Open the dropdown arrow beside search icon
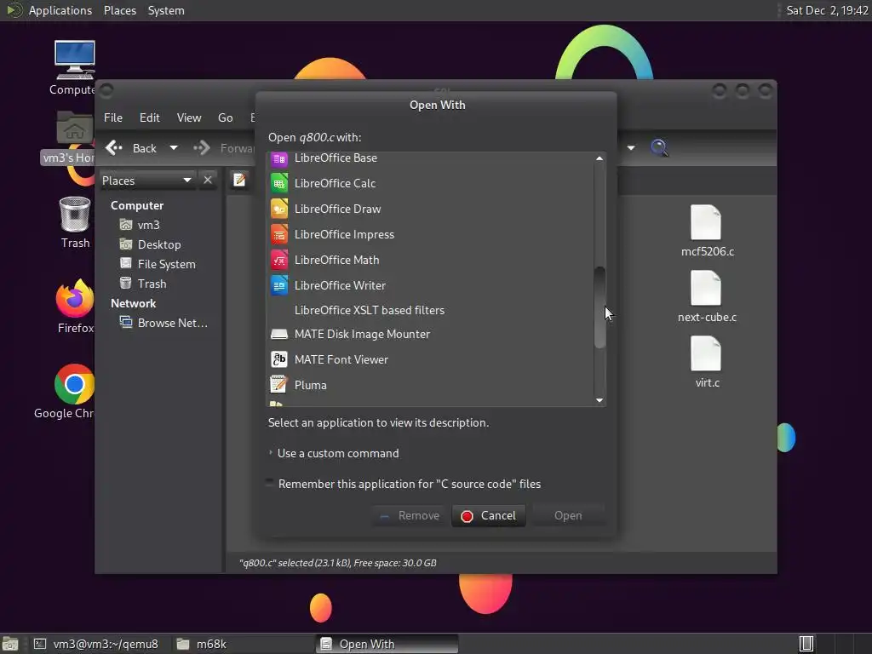872x654 pixels. click(x=631, y=148)
